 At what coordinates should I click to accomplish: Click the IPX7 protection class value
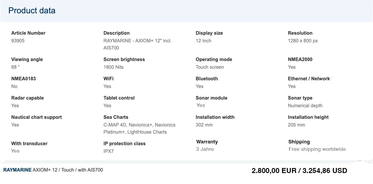[x=108, y=151]
